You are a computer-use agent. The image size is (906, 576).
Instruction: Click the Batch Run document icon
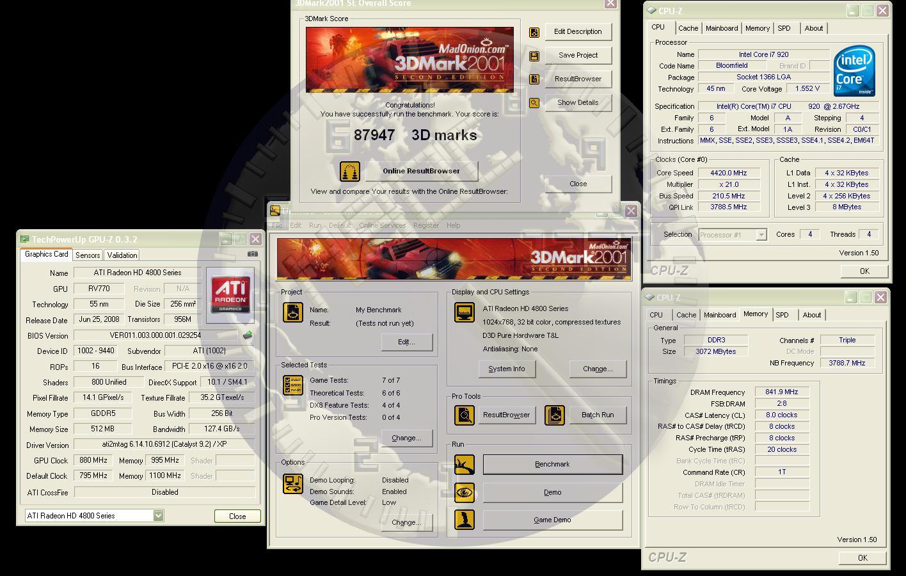[x=555, y=415]
